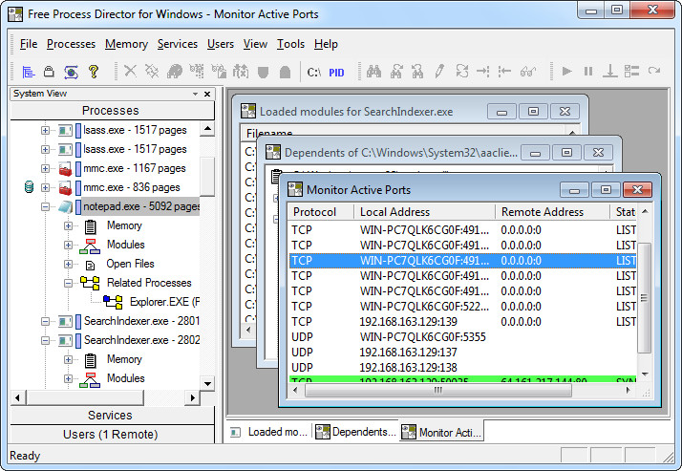Screen dimensions: 682x471
Task: Switch to the Loaded mo... tab
Action: click(268, 432)
